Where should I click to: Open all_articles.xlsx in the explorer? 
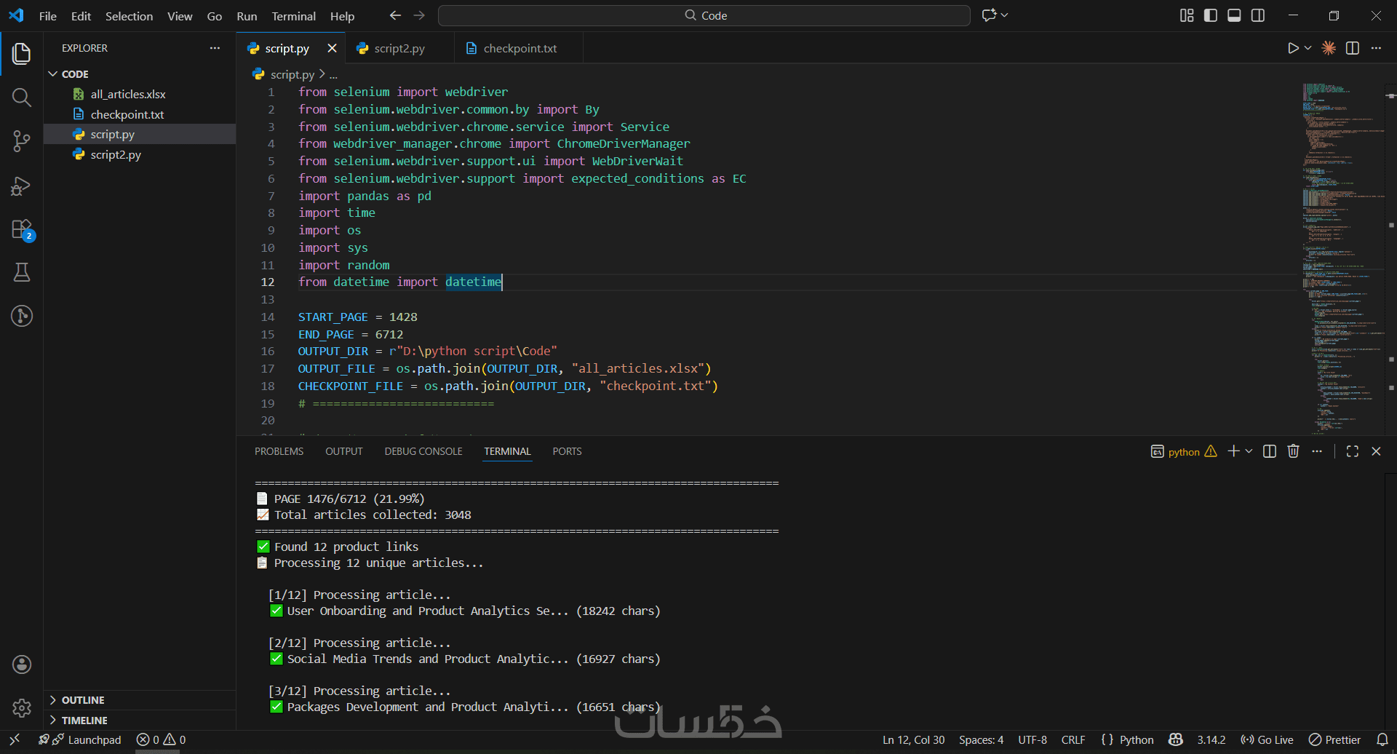point(140,94)
